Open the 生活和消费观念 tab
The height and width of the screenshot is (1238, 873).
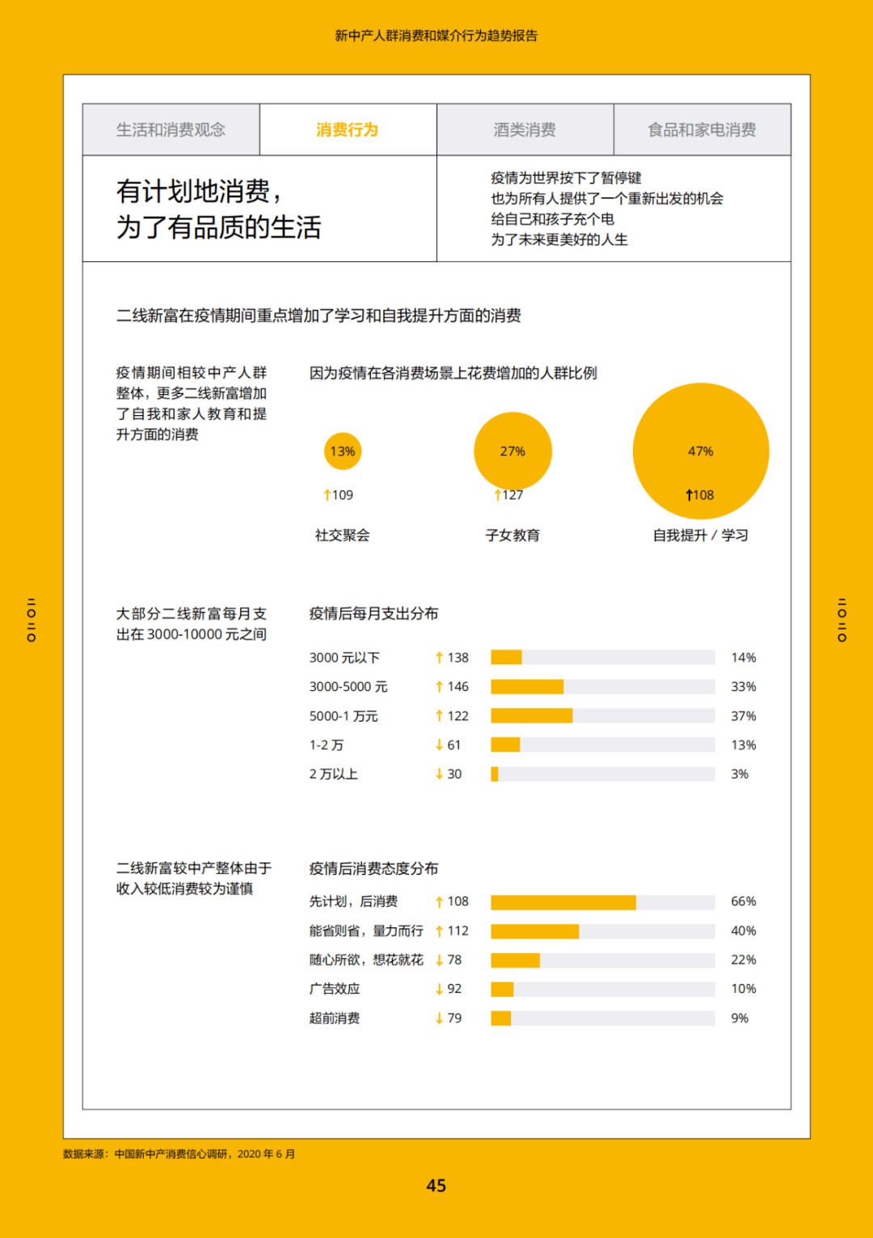[171, 129]
